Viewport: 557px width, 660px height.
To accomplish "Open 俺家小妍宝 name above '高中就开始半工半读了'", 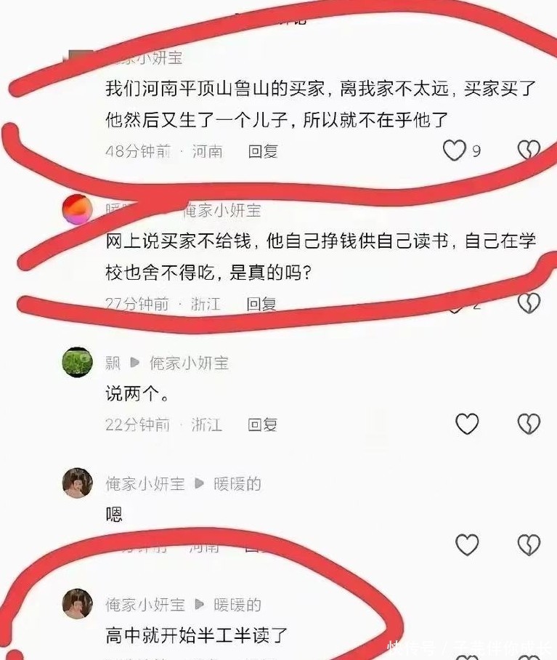I will 145,605.
